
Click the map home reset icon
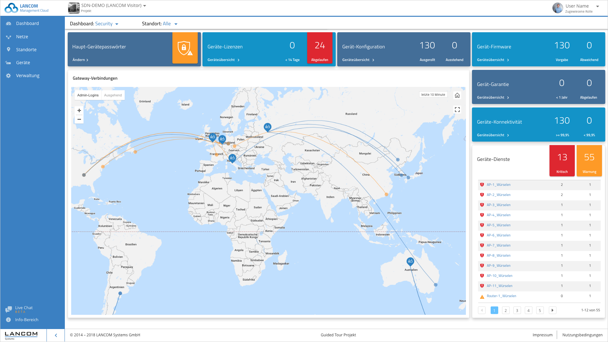point(457,95)
